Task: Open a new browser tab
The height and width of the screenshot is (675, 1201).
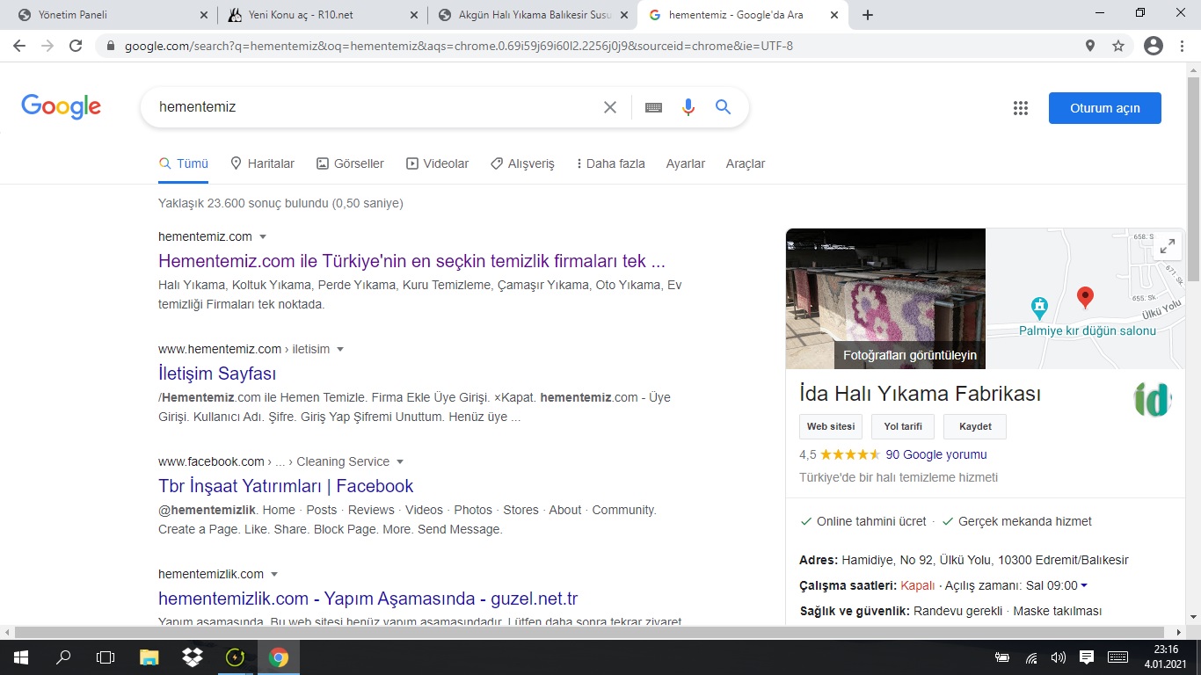Action: click(x=868, y=15)
